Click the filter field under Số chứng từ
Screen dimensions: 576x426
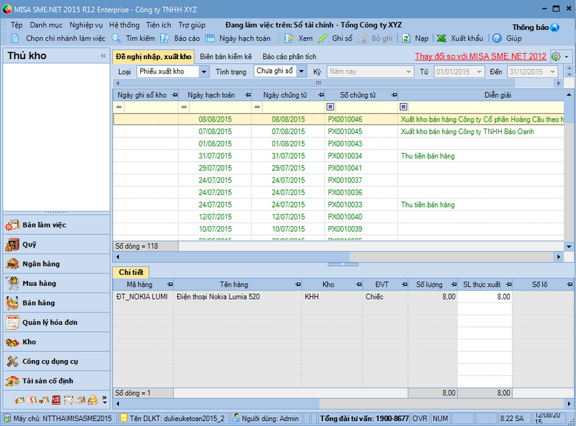click(366, 107)
